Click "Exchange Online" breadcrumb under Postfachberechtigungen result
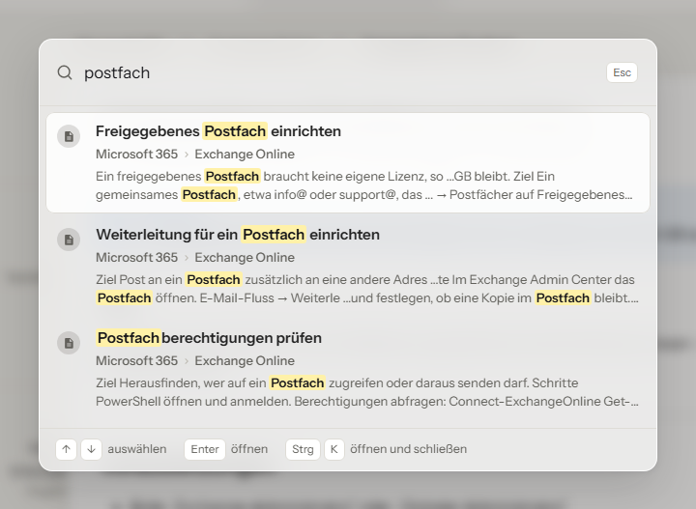The width and height of the screenshot is (696, 509). [245, 361]
